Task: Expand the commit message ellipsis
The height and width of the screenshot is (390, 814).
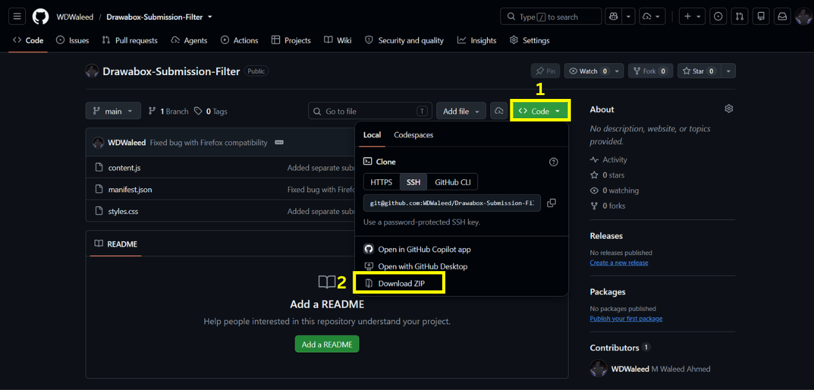Action: coord(279,142)
